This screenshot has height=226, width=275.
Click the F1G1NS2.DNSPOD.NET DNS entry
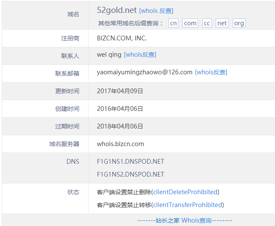[130, 174]
